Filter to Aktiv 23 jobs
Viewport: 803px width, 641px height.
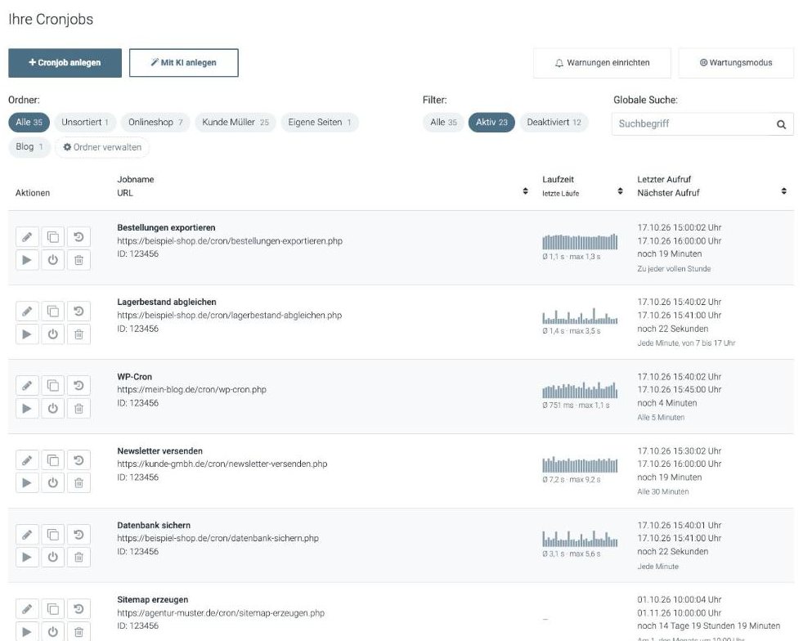point(491,123)
